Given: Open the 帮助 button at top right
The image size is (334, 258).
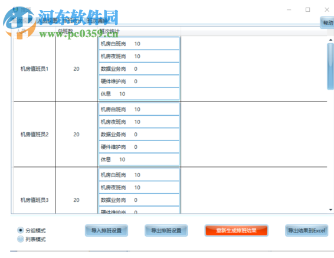Looking at the screenshot, I should [328, 22].
